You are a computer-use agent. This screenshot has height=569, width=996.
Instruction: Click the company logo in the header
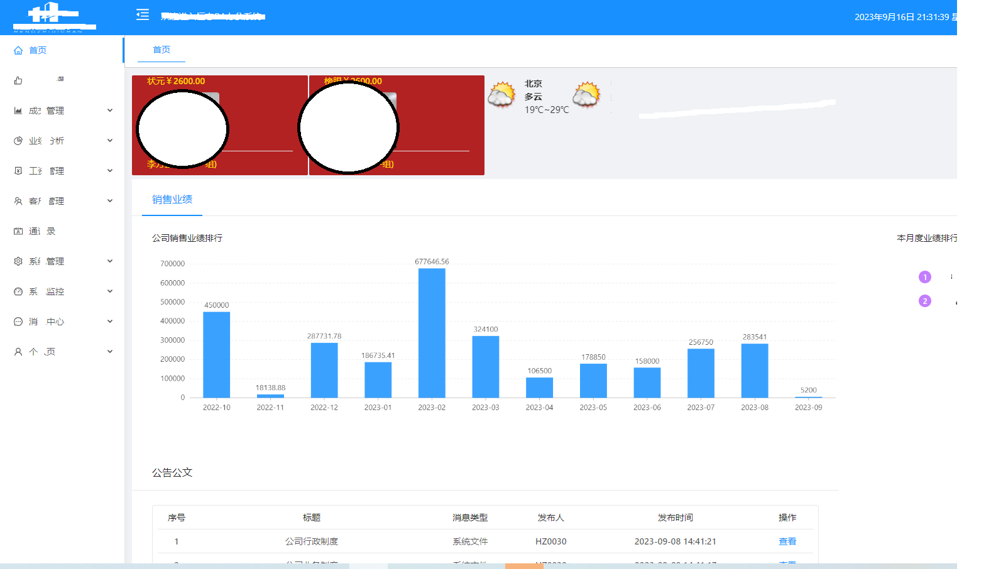pos(55,17)
